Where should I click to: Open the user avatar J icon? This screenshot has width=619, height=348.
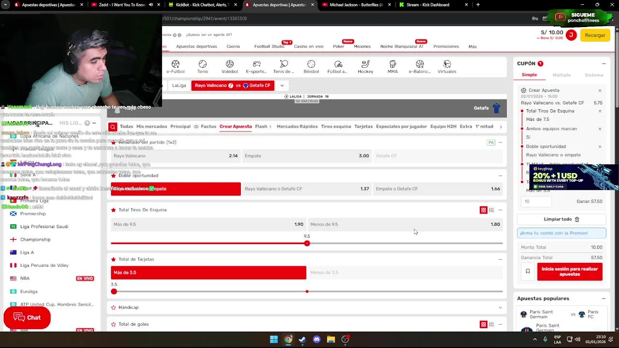[571, 35]
